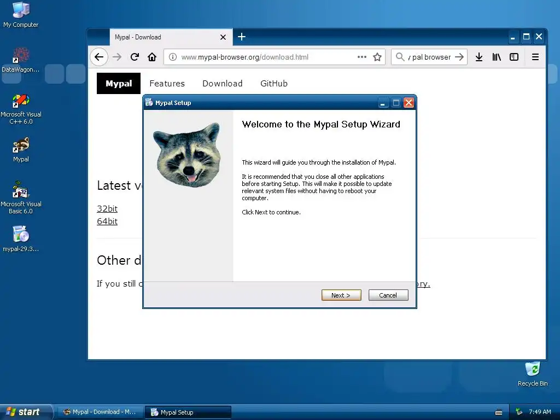The image size is (560, 420).
Task: Click Next in Mypal Setup wizard
Action: click(x=341, y=295)
